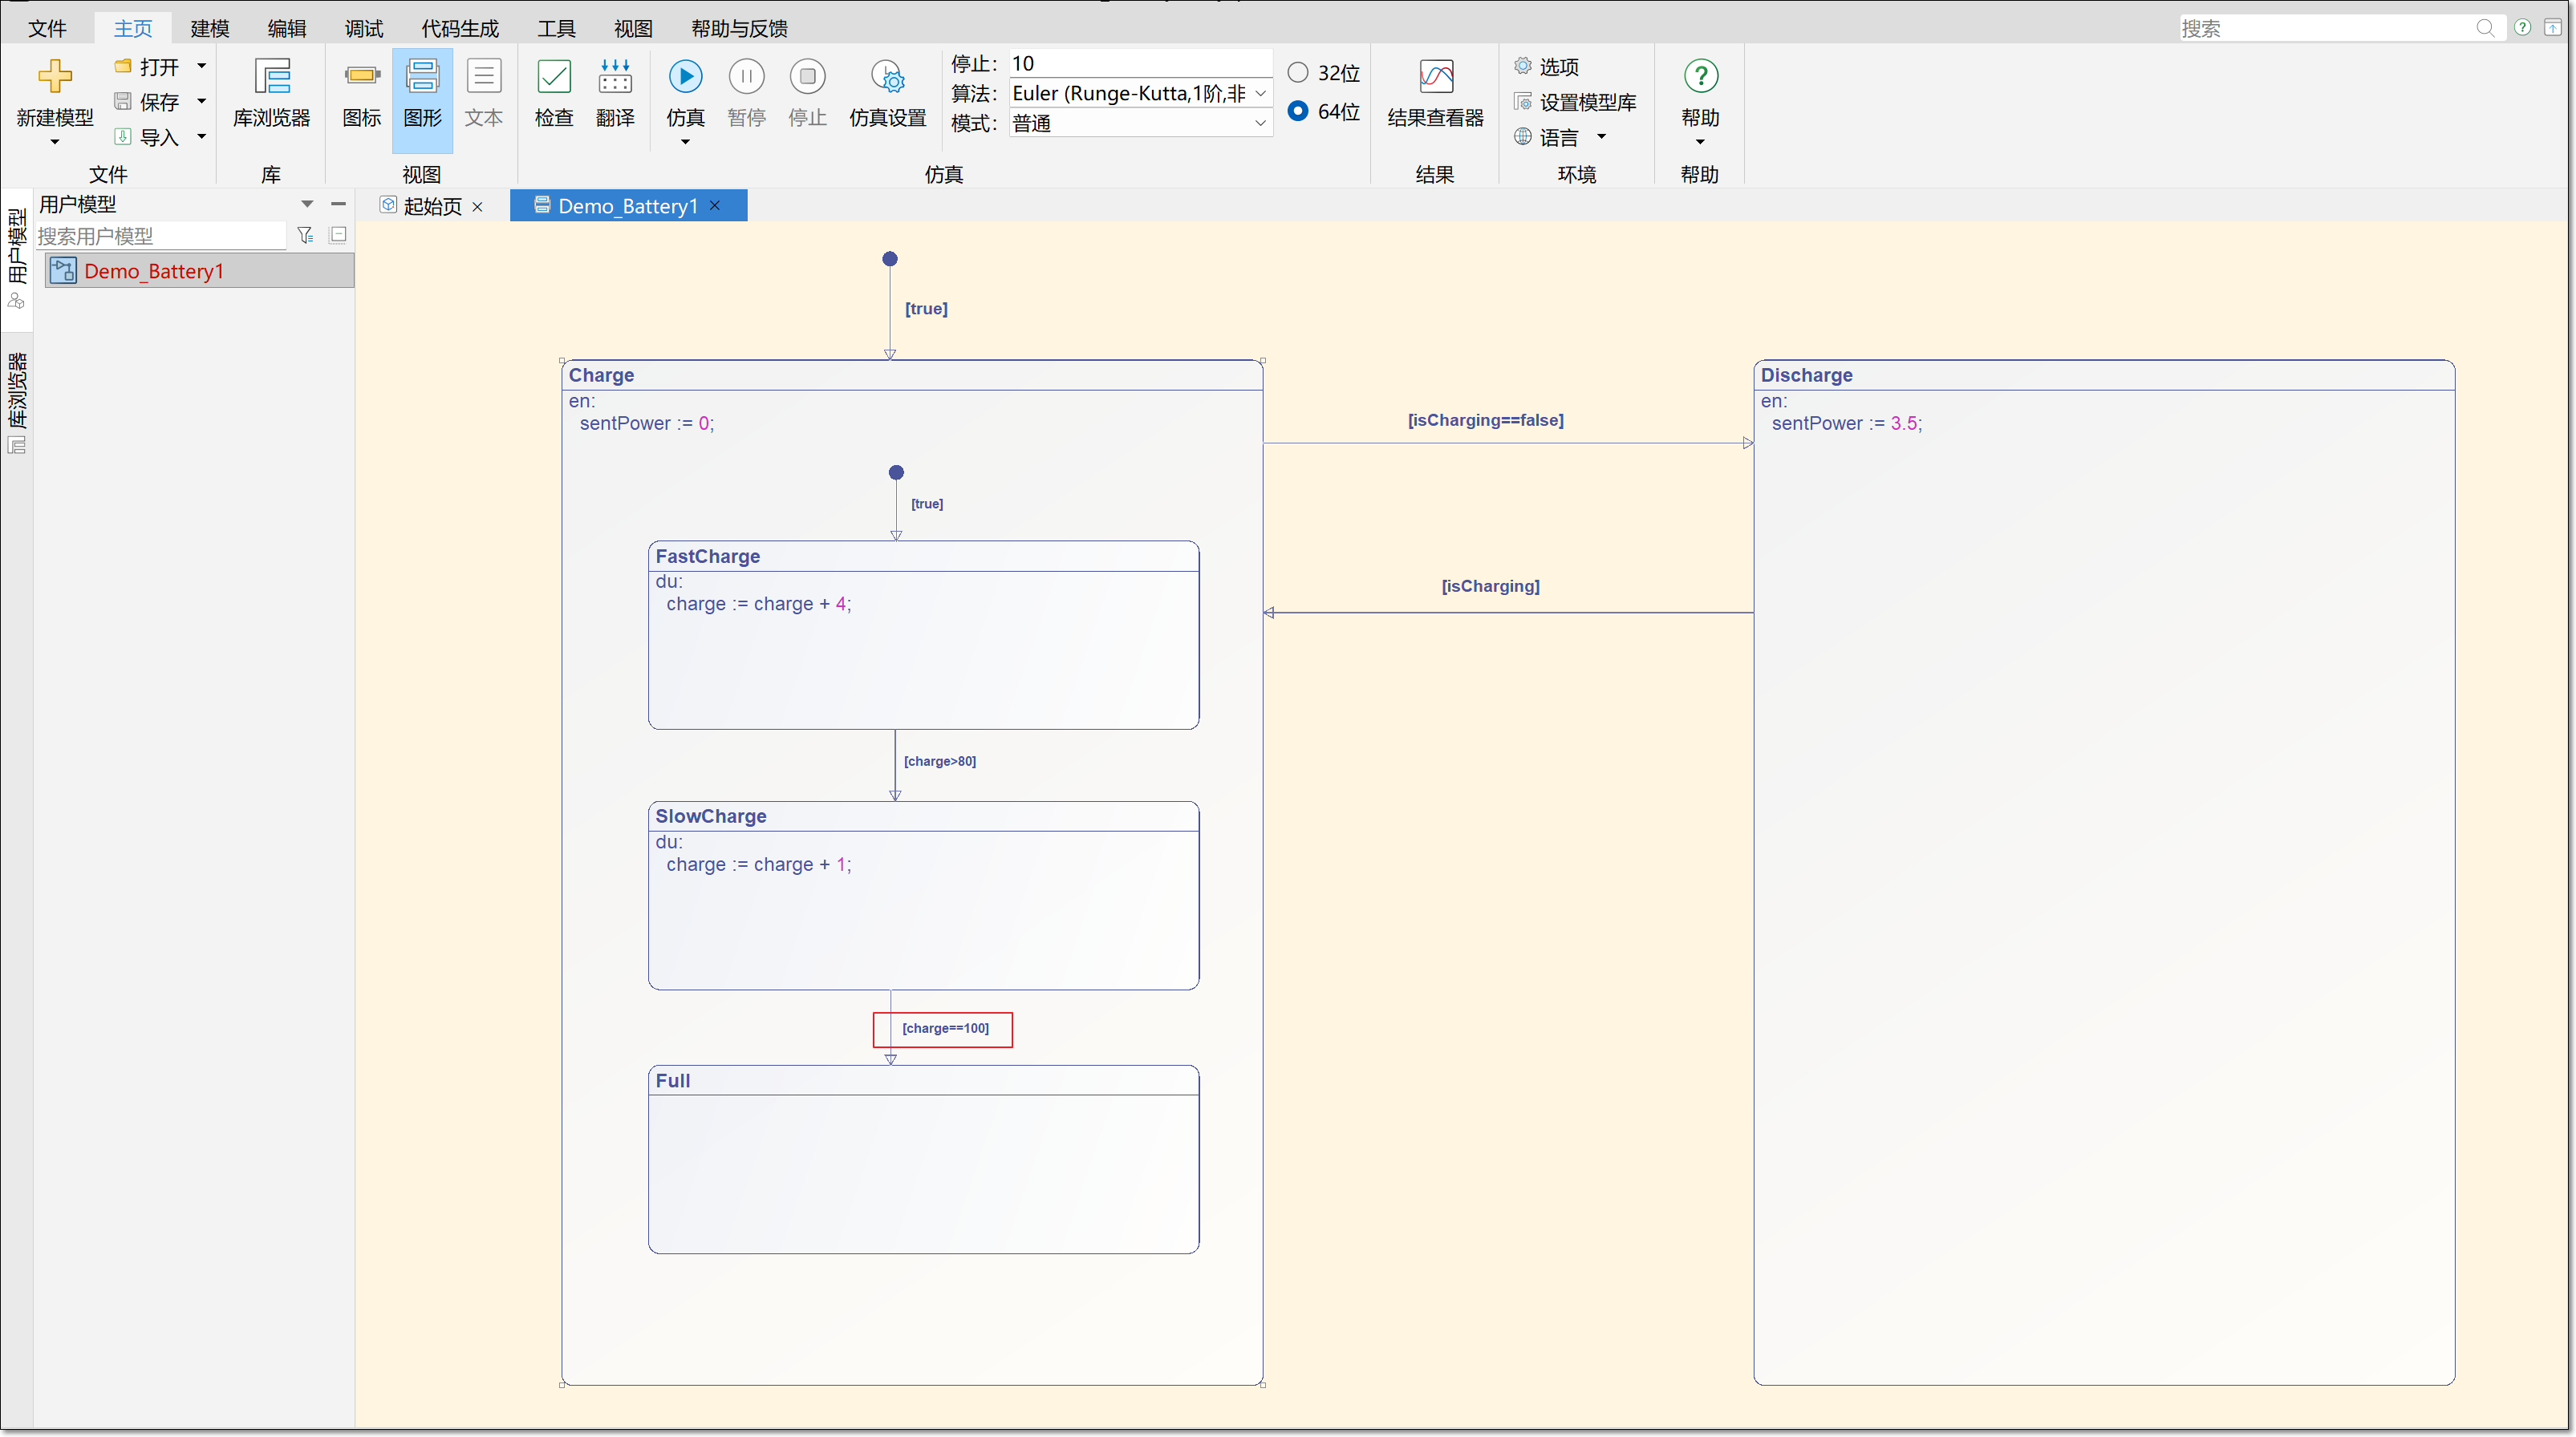Click the 新建模型 plus icon
Screen dimensions: 2576x1437
point(54,76)
